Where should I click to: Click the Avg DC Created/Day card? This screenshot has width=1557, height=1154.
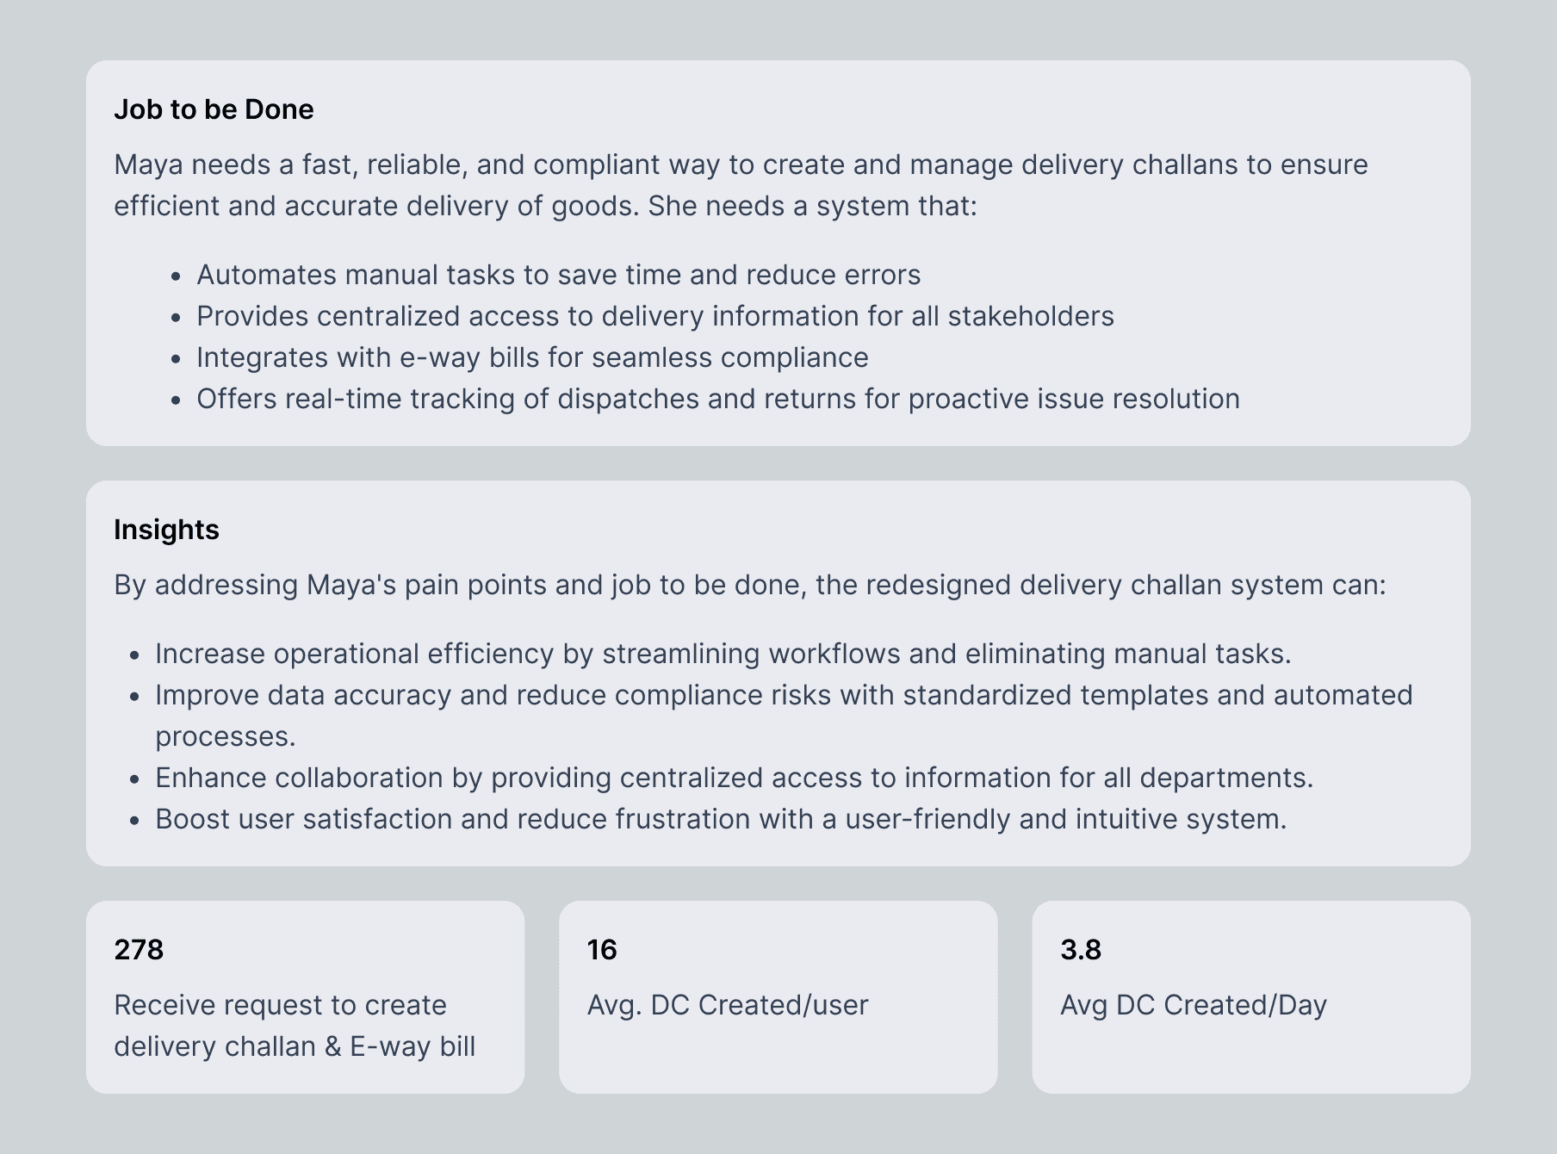[1251, 997]
